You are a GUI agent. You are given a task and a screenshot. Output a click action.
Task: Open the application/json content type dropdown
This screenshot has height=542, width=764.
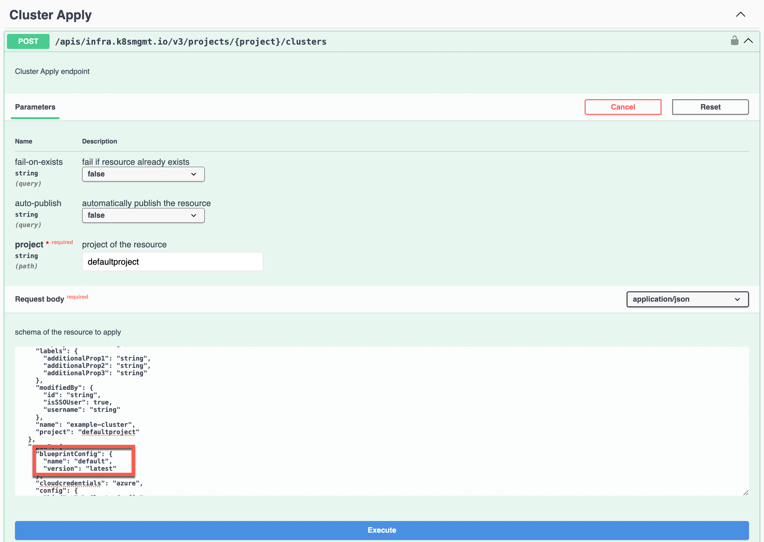(x=687, y=299)
